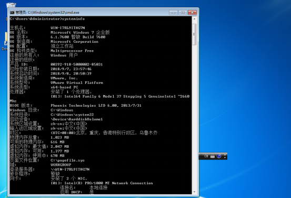Minimize the cmd.exe window
Image resolution: width=291 pixels, height=198 pixels.
pos(174,13)
